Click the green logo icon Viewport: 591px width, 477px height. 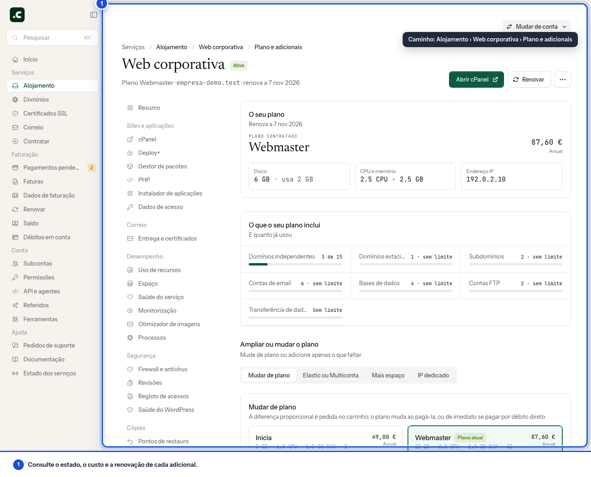[17, 15]
